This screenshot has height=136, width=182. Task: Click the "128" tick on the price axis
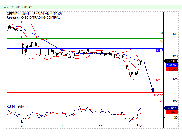(175, 56)
